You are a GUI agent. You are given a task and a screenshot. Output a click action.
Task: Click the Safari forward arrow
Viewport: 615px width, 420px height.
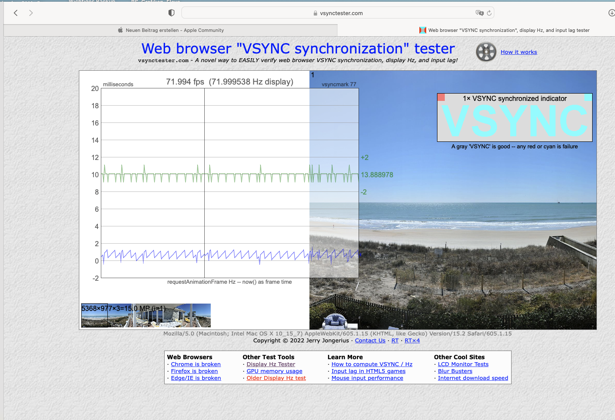pyautogui.click(x=31, y=13)
